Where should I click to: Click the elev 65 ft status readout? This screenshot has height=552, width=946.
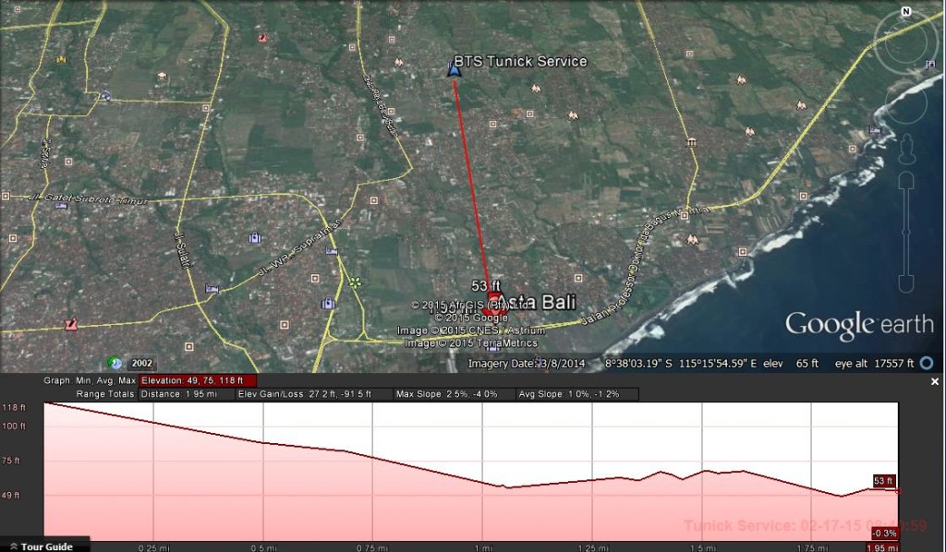point(791,364)
